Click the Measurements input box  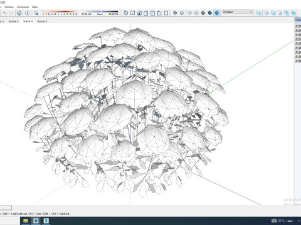(x=6, y=207)
